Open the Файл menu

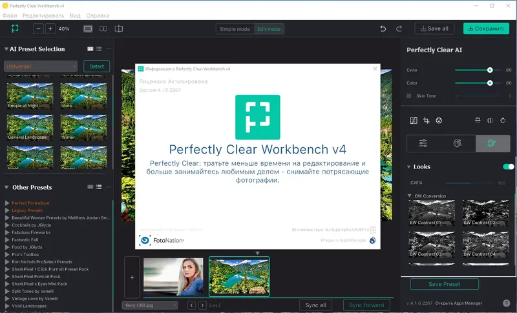click(x=10, y=15)
